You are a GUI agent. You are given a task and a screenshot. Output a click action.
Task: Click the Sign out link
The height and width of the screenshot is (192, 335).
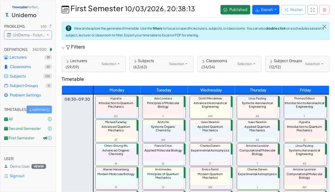[x=17, y=176]
